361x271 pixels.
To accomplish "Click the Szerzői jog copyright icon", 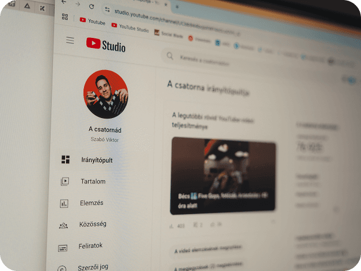I will tap(62, 269).
